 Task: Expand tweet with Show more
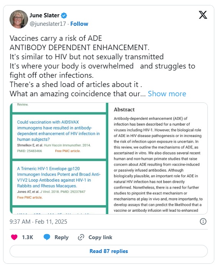tap(167, 94)
